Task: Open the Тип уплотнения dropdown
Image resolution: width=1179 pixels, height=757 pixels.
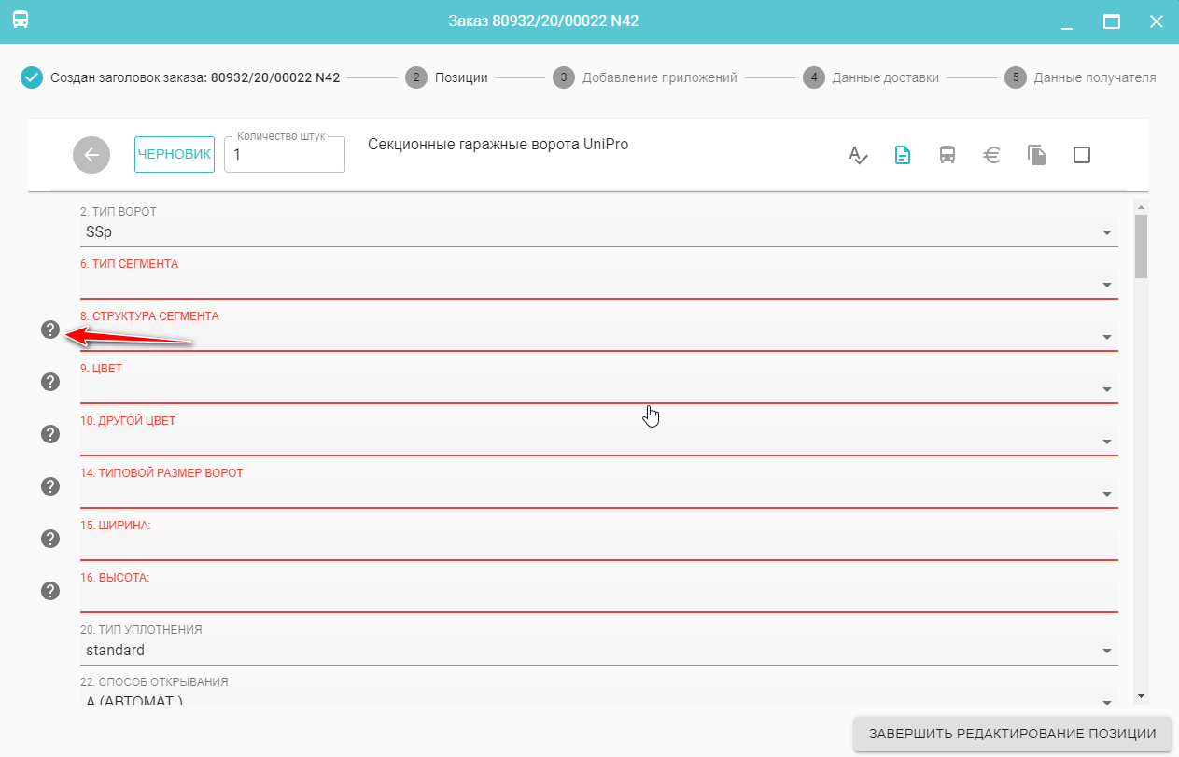Action: coord(1106,651)
